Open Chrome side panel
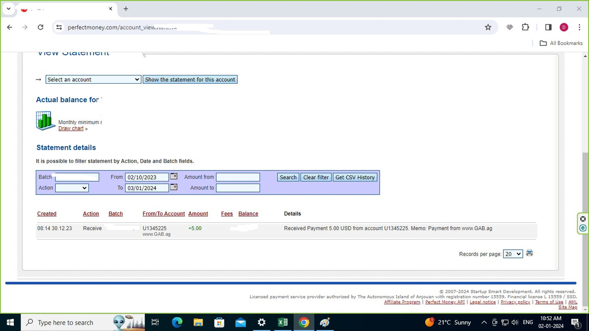Screen dimensions: 589x331 548,28
